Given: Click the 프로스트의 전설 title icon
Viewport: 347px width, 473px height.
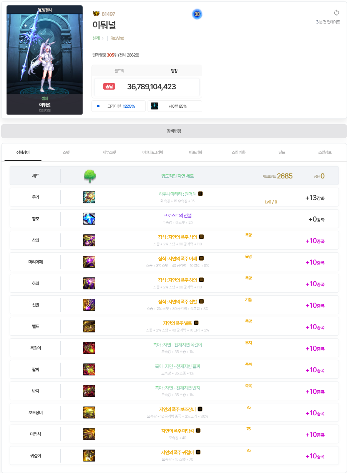Looking at the screenshot, I should coord(89,219).
